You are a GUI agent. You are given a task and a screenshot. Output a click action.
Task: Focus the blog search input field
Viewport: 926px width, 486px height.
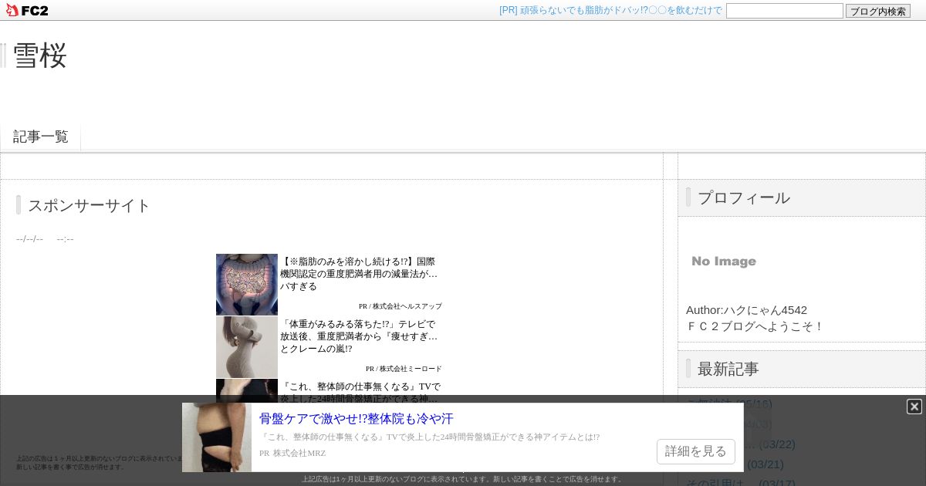pos(785,11)
